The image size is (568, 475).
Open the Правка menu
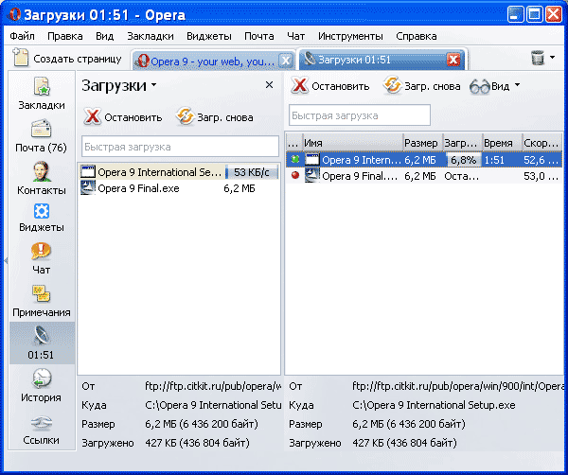(x=64, y=36)
